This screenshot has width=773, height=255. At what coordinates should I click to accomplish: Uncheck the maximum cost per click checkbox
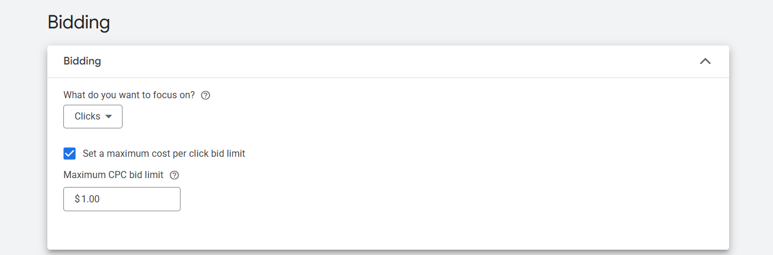[x=70, y=153]
